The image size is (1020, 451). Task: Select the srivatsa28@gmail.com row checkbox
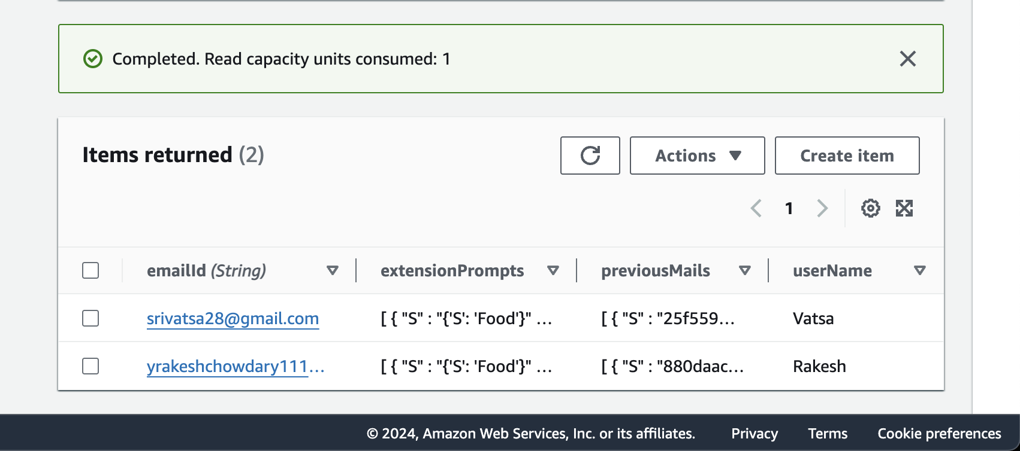tap(90, 318)
